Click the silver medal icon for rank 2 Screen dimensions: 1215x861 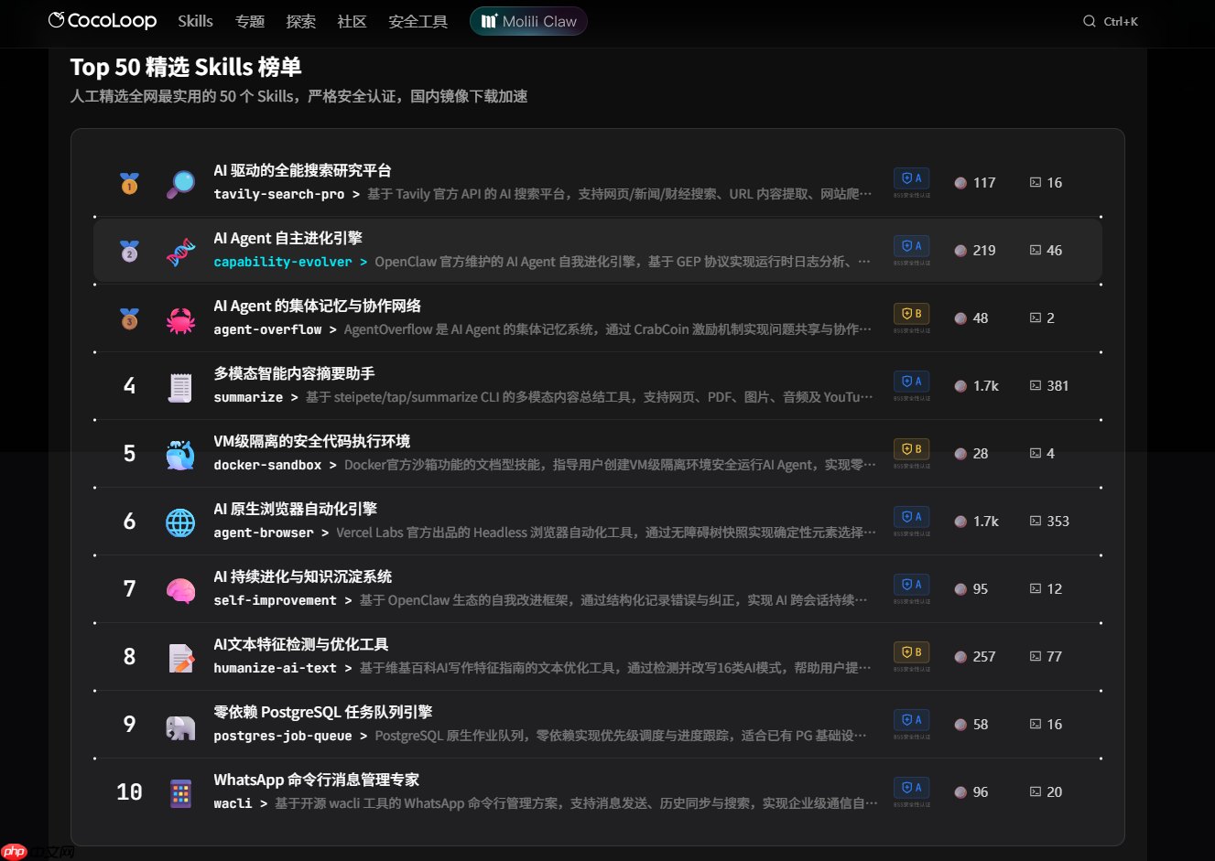(x=129, y=250)
